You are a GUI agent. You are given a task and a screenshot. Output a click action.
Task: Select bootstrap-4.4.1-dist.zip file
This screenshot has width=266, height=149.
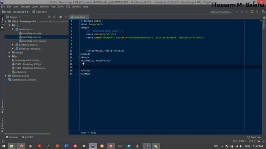click(27, 60)
